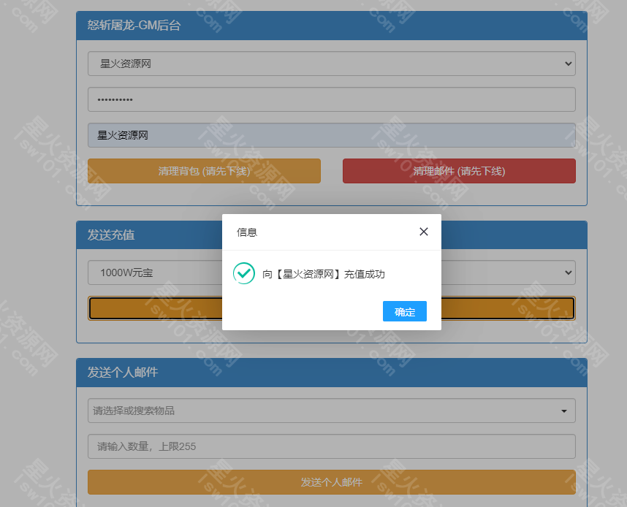Click the highlighted recharge send button
Viewport: 627px width, 507px height.
tap(146, 308)
